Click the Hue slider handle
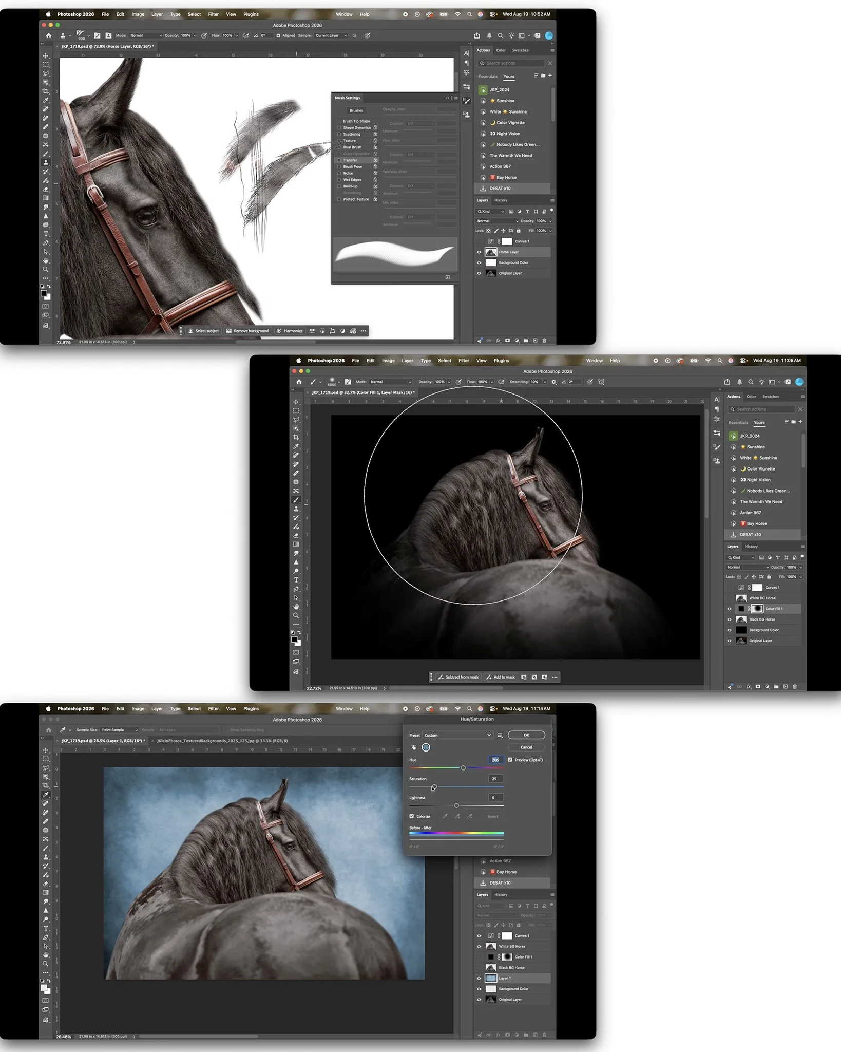This screenshot has height=1052, width=841. click(x=463, y=768)
